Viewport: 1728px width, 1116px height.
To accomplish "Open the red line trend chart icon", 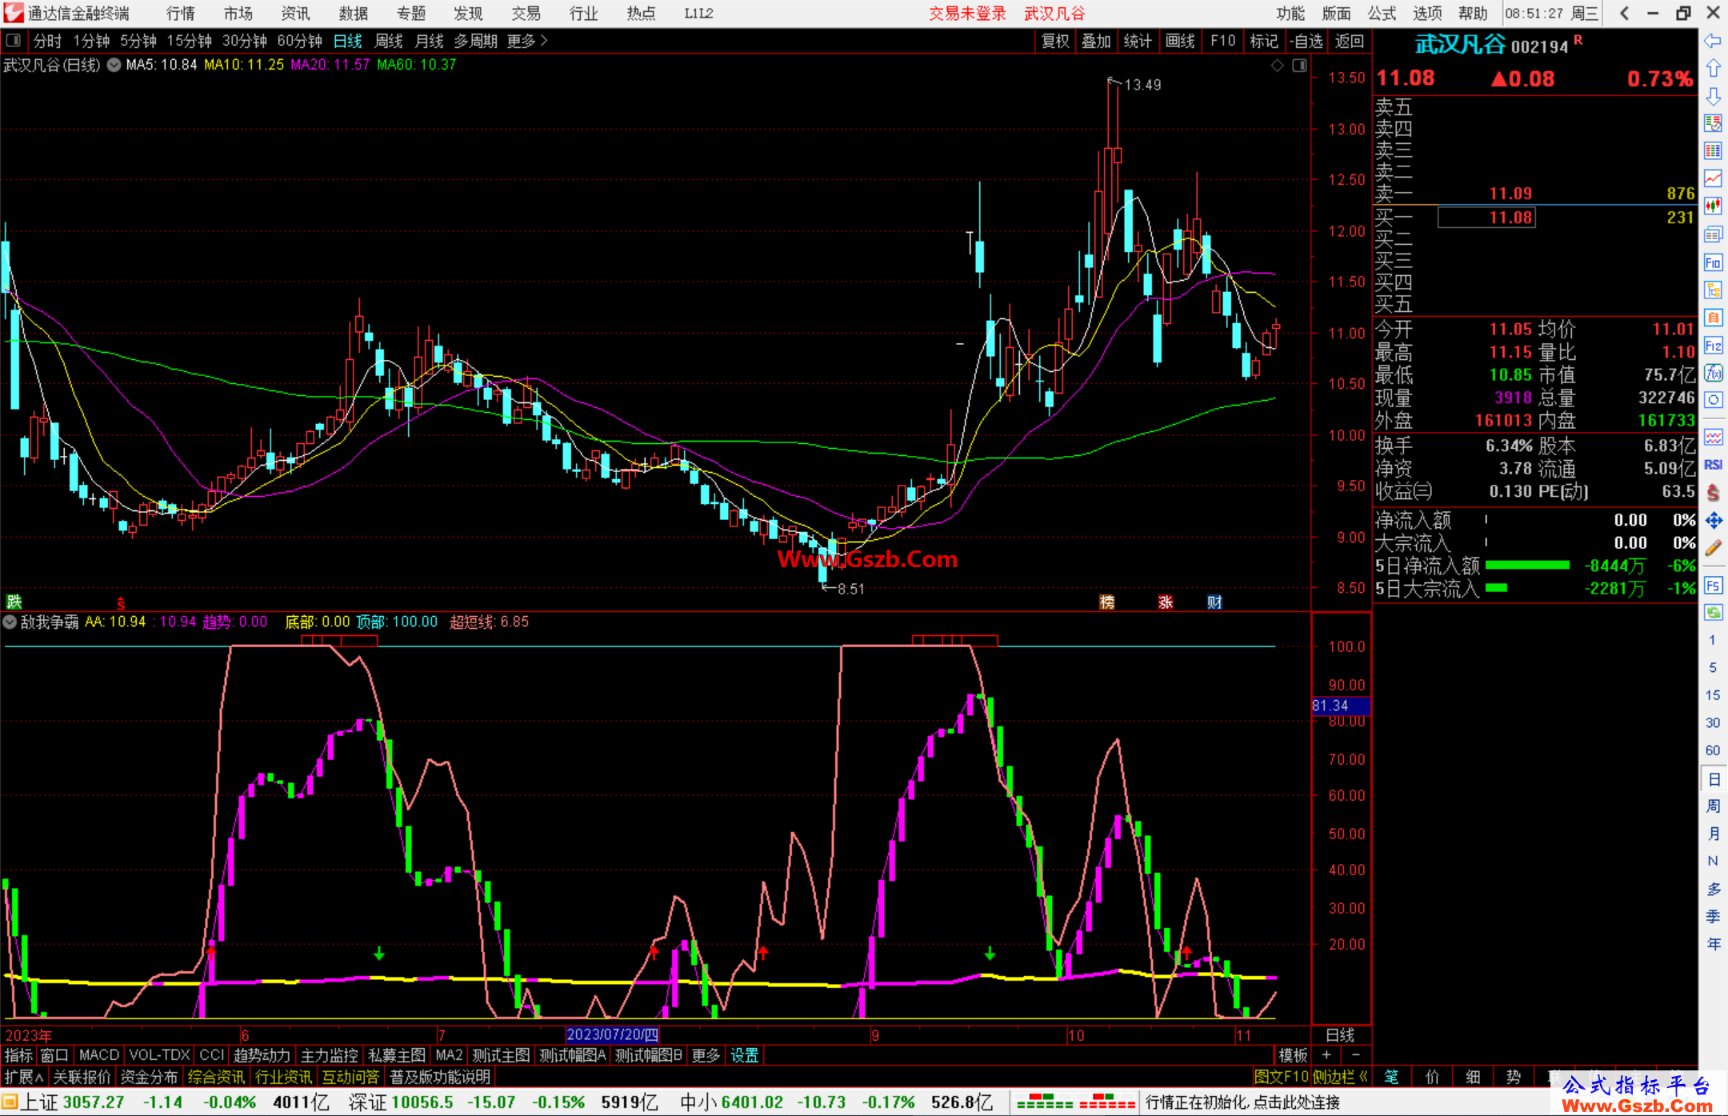I will pos(1713,179).
